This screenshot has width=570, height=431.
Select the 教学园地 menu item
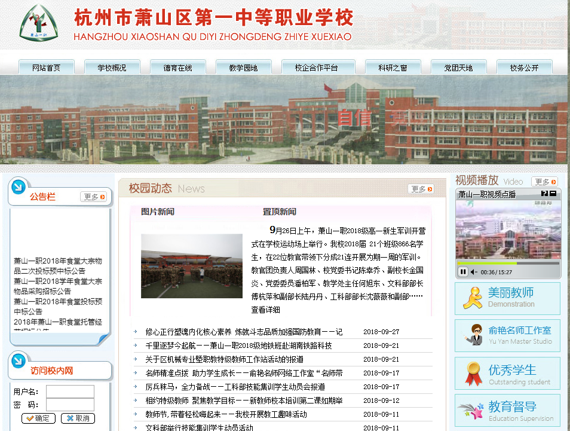coord(244,68)
